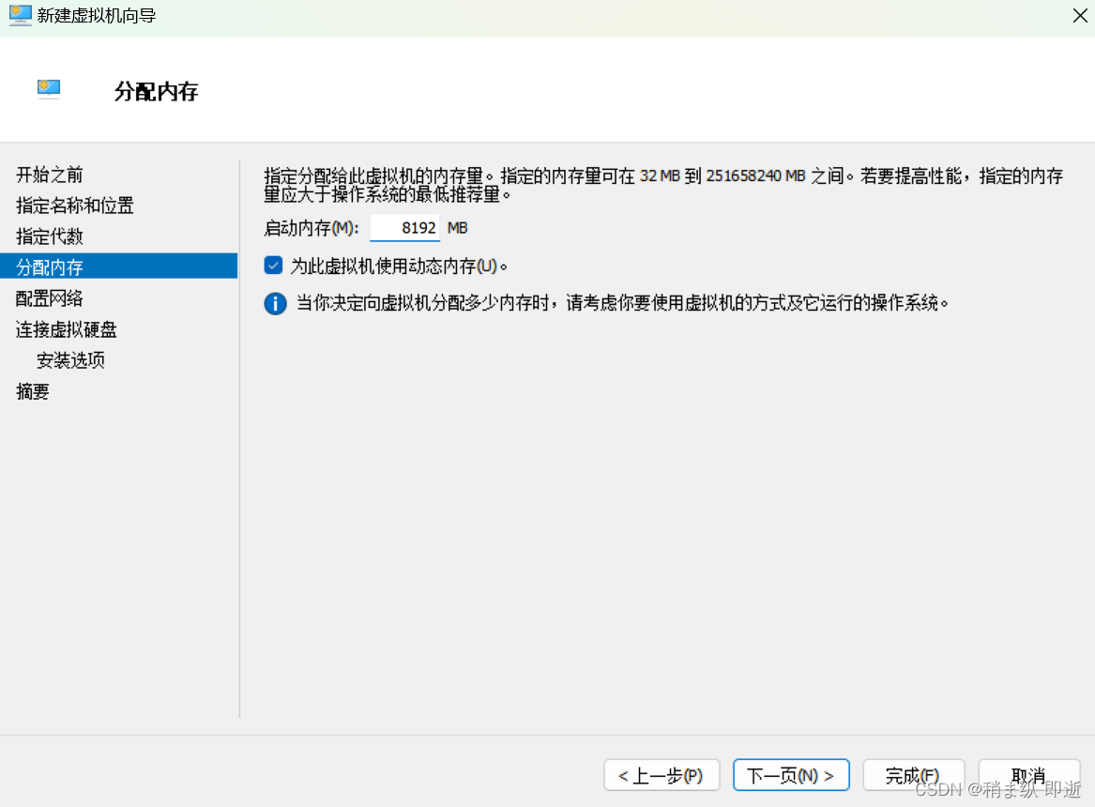This screenshot has width=1095, height=807.
Task: Click the wizard icon beside the 分配内存 heading
Action: pyautogui.click(x=48, y=89)
